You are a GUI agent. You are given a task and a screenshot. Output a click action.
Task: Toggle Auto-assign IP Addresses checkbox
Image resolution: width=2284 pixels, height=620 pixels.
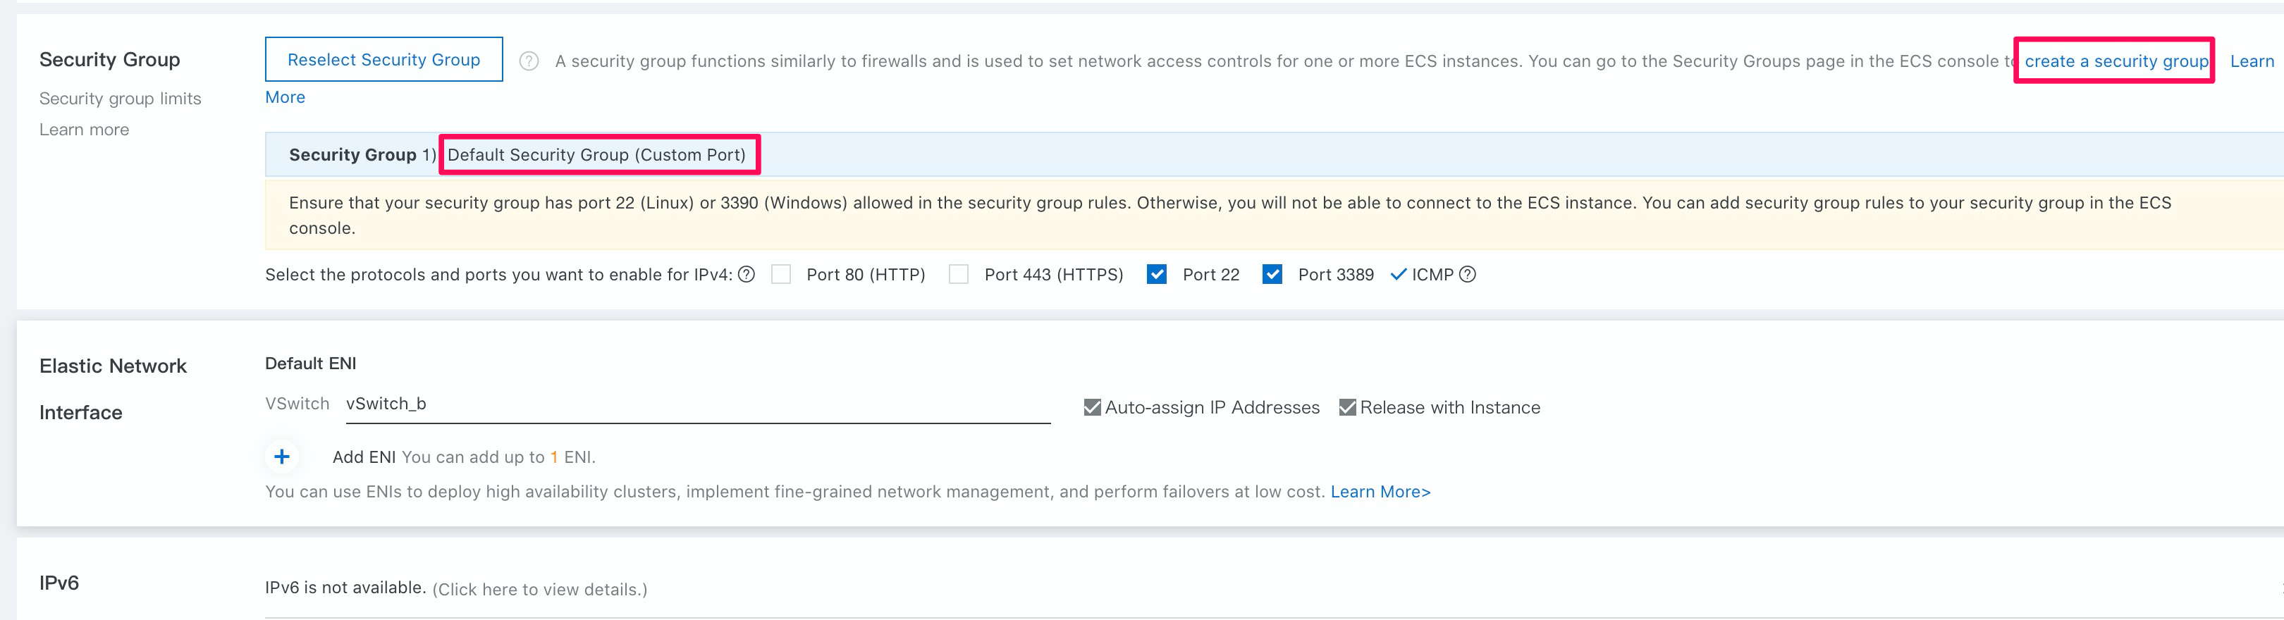pos(1093,407)
